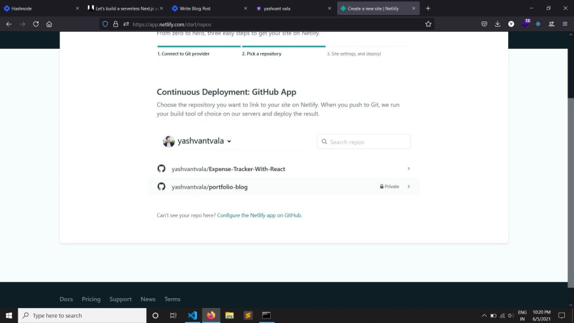Open the Firefox downloads panel
Screen dimensions: 574x323
pos(498,24)
